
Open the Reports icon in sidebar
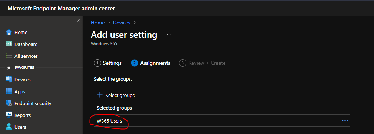pyautogui.click(x=9, y=115)
